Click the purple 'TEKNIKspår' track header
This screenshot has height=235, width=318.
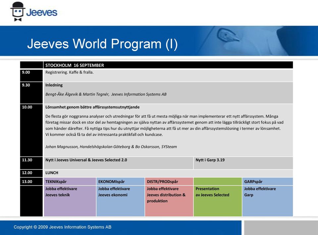(70, 181)
